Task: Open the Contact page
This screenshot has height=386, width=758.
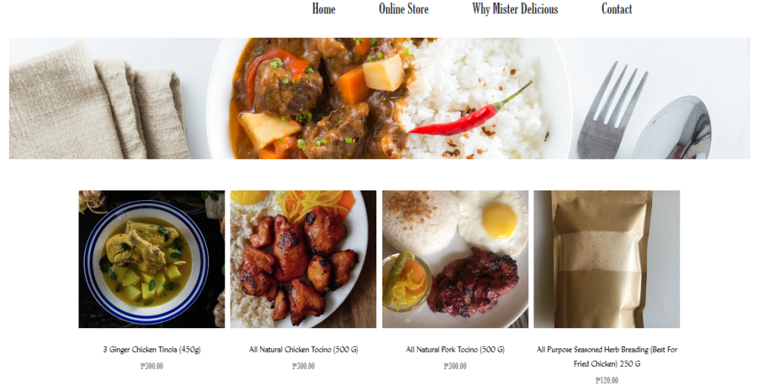Action: tap(616, 9)
